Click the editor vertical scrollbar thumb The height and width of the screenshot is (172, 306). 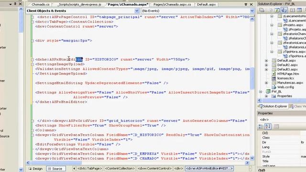[x=252, y=78]
